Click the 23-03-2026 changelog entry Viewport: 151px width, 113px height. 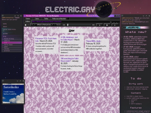136,64
